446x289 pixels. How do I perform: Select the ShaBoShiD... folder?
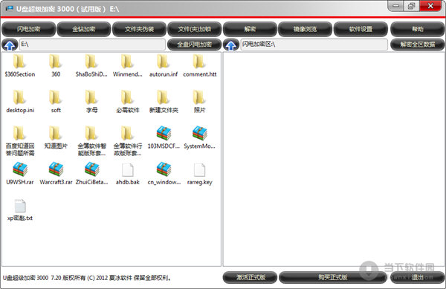click(x=91, y=66)
